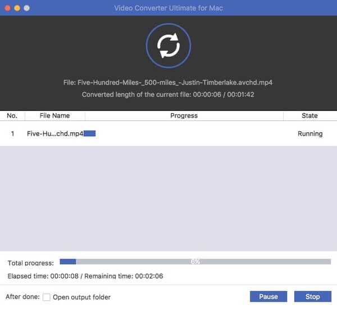Click the converted length text 00:00:06 / 00:01:42

224,95
